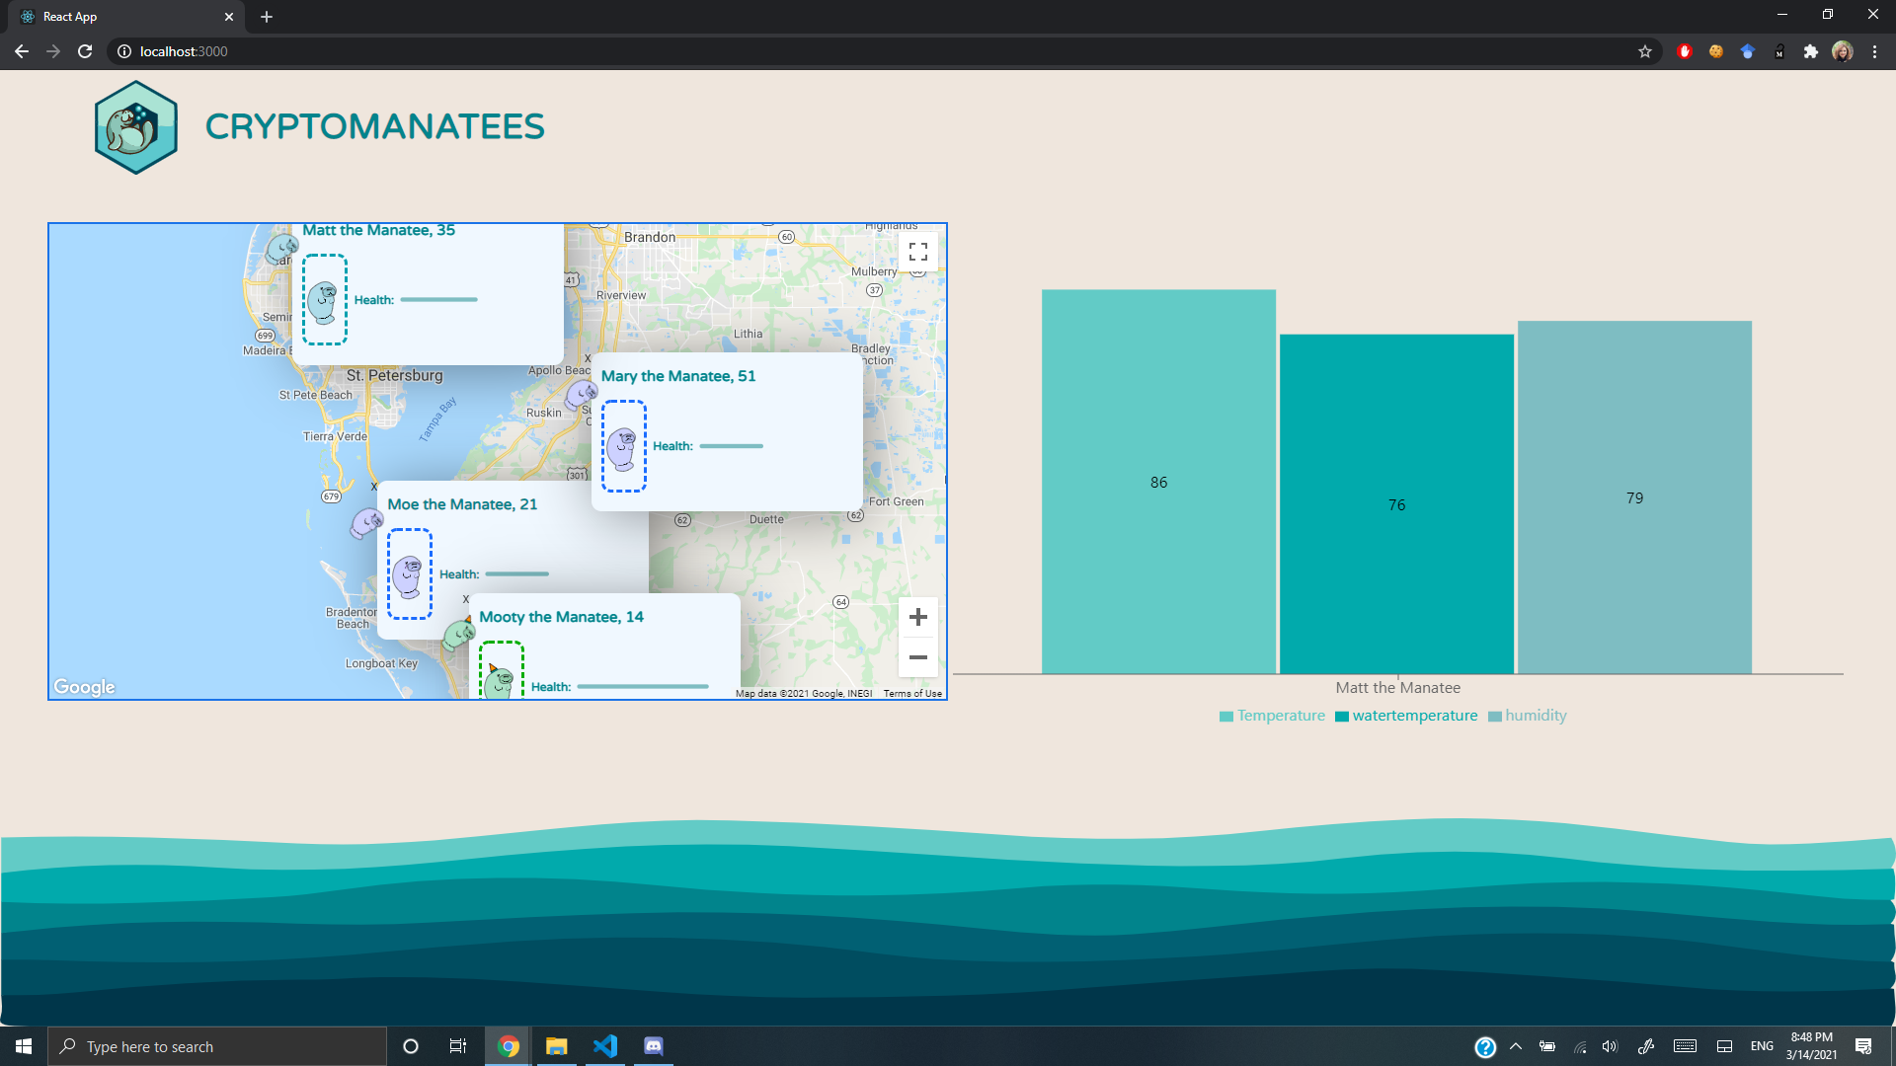Click Mary the Manatee's dashed avatar card
Viewport: 1896px width, 1066px height.
point(623,446)
